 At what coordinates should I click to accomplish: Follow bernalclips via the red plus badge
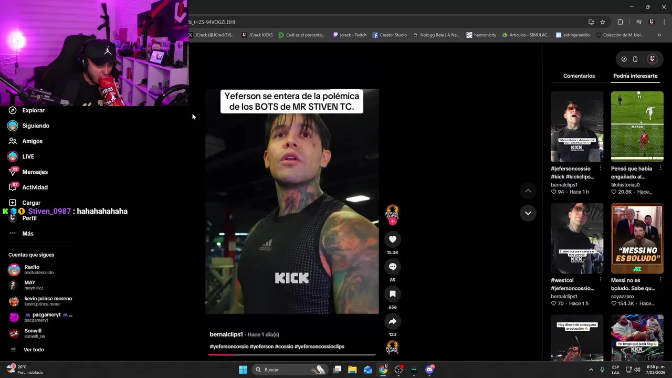(392, 222)
